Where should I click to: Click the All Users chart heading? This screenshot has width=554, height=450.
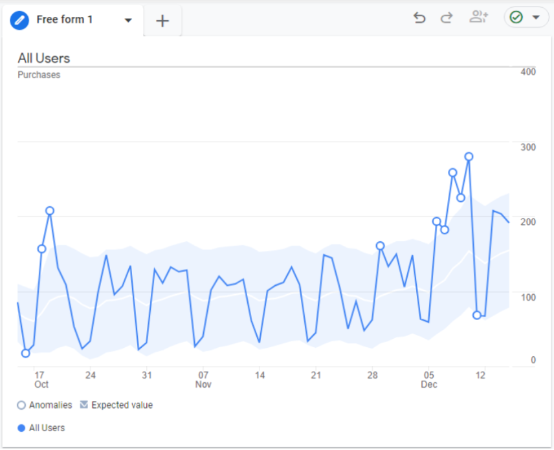click(x=44, y=58)
